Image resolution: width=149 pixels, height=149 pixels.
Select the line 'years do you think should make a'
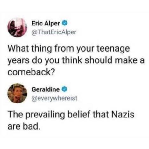[76, 60]
